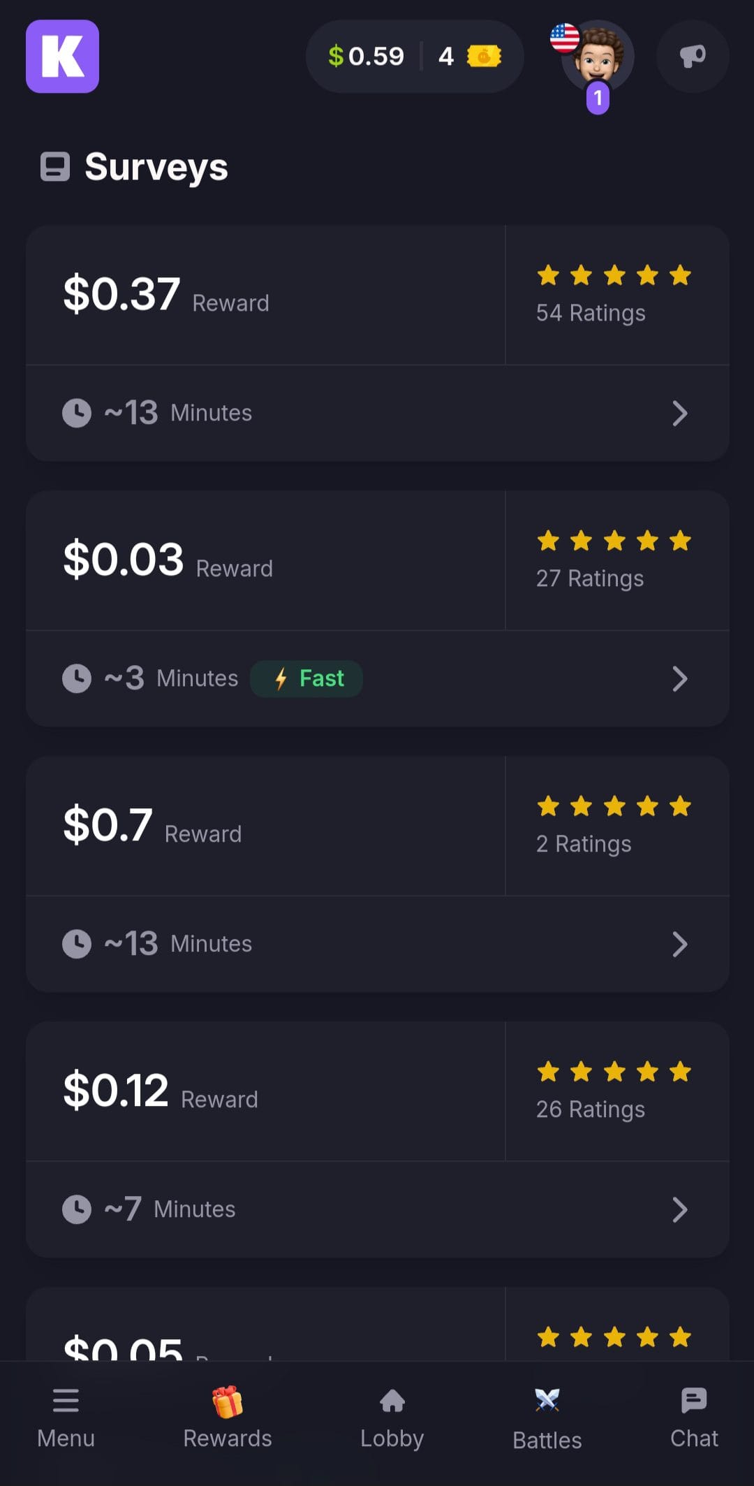Go to Battles crossed swords icon

point(547,1401)
